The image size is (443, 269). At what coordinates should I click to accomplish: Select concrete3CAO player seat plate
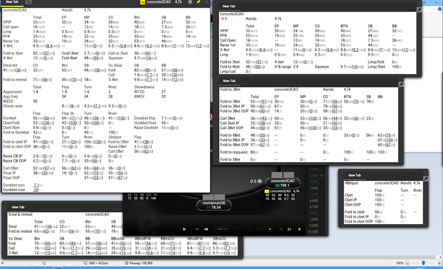point(282,183)
